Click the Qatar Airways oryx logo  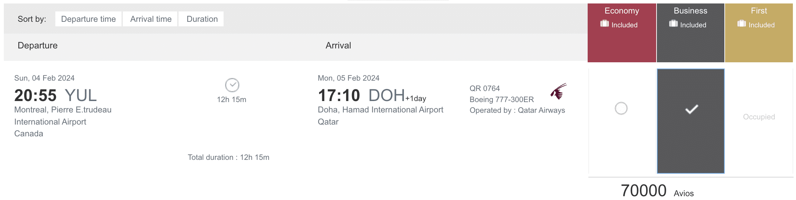(558, 91)
